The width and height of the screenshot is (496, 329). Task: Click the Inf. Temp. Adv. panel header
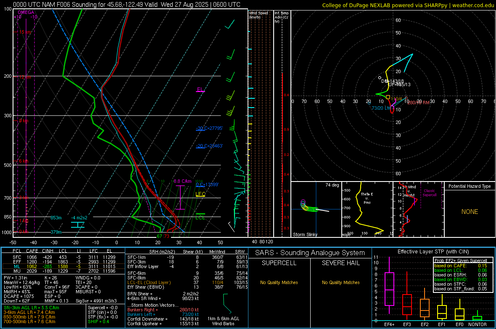tap(282, 17)
